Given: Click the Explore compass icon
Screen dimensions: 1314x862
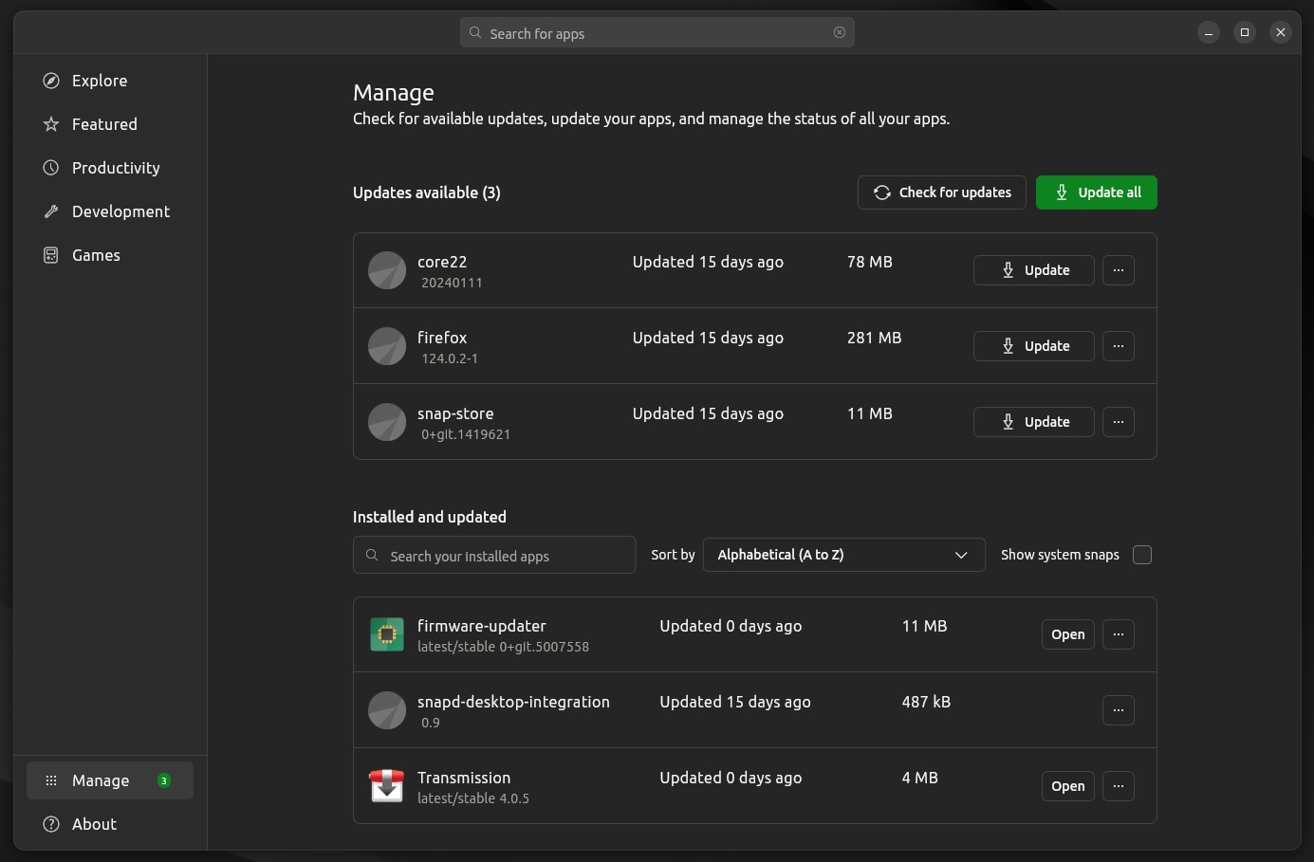Looking at the screenshot, I should point(51,81).
